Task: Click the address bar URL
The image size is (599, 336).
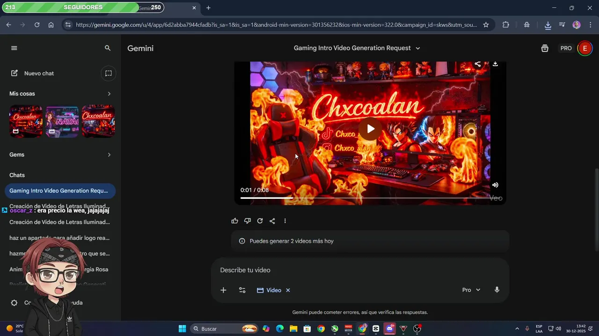Action: 276,25
